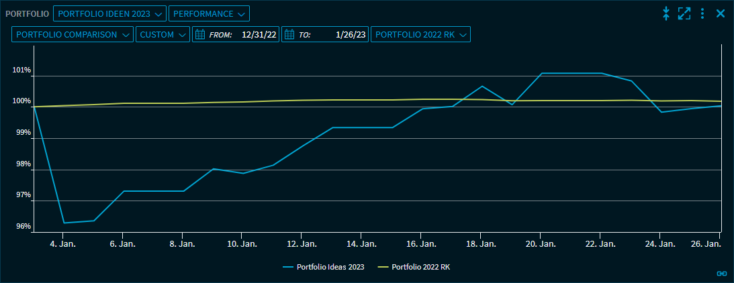The height and width of the screenshot is (283, 734).
Task: Open the TO date calendar icon
Action: coord(289,35)
